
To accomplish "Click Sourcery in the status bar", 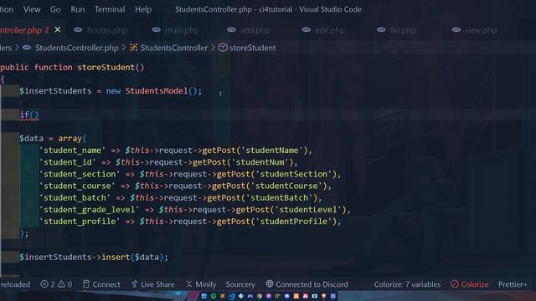I will coord(240,284).
